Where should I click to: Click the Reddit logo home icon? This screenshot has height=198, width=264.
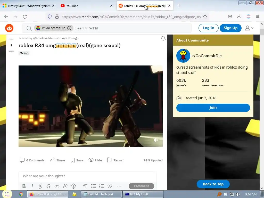coord(9,28)
